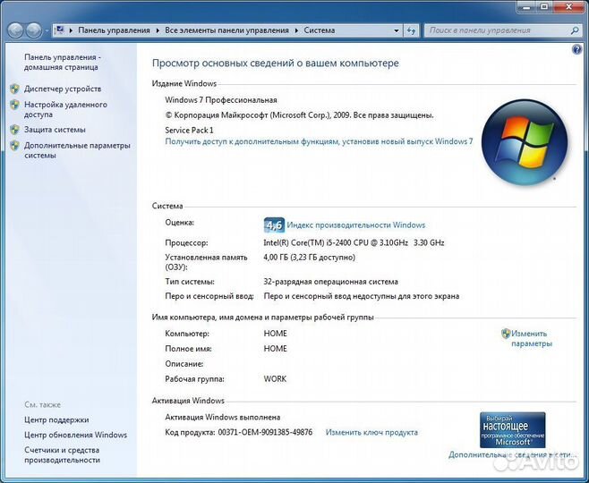Click the Service Pack 1 text

[189, 131]
